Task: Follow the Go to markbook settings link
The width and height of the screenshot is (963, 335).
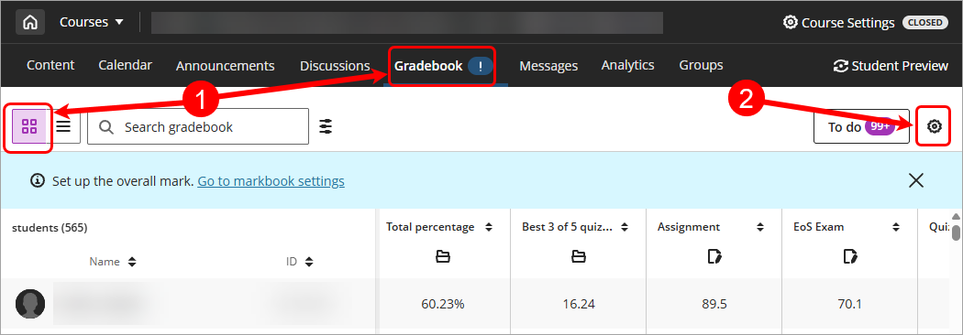Action: [x=271, y=181]
